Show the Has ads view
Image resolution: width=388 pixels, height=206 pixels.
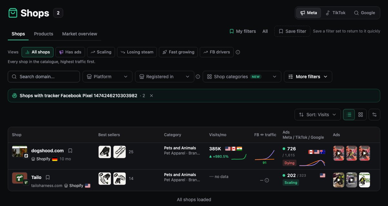tap(70, 52)
